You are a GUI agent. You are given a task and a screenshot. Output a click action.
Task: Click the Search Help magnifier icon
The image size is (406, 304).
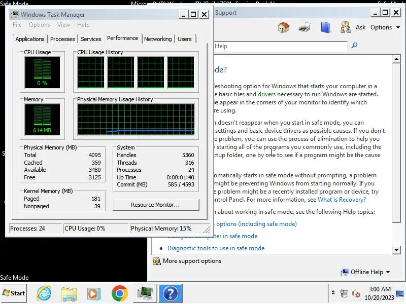click(354, 46)
